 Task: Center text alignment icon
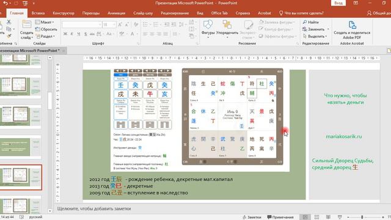pos(152,34)
